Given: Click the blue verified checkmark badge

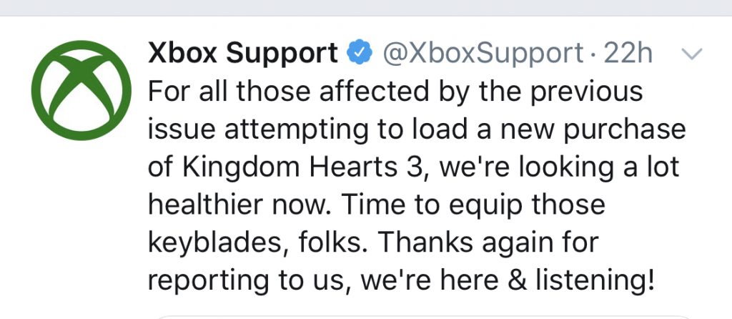Looking at the screenshot, I should [360, 54].
